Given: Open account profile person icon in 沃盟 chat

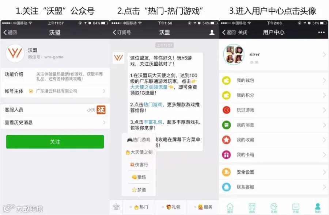Looking at the screenshot, I should pos(212,32).
